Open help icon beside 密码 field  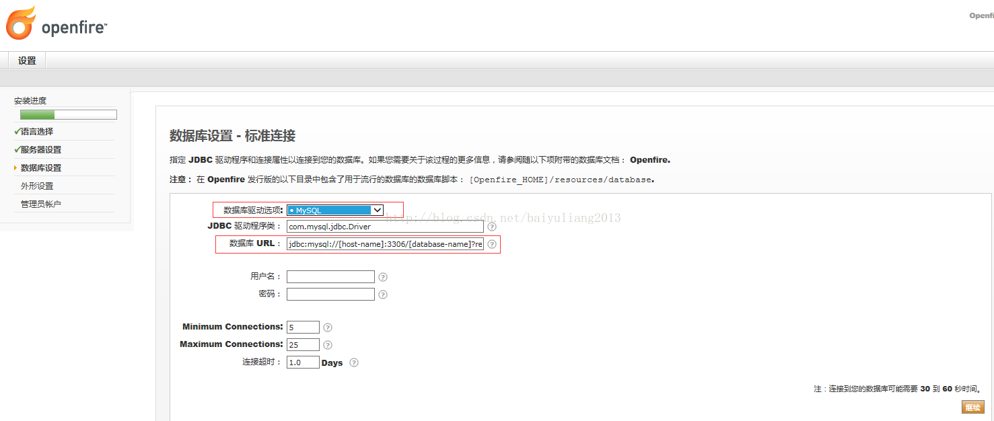(383, 295)
